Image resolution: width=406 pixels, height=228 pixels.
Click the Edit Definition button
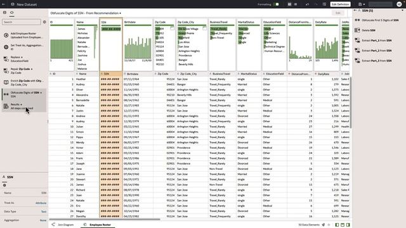(x=340, y=4)
